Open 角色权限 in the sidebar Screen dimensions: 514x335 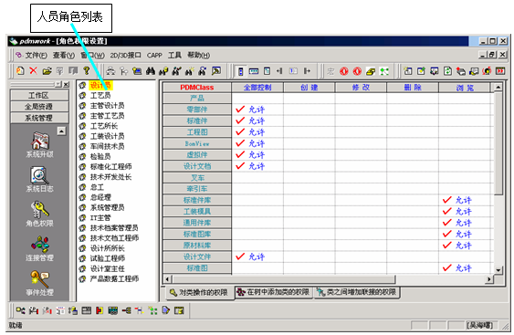(x=39, y=214)
